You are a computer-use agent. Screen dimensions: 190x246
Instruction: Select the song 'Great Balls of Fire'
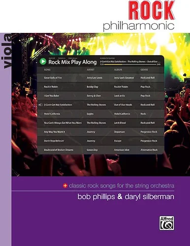coord(53,78)
